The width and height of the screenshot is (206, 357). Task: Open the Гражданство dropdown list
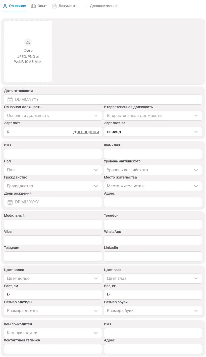coord(53,186)
